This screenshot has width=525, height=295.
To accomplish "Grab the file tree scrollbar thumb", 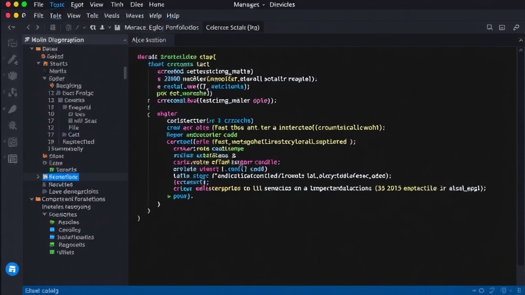I will click(x=125, y=73).
